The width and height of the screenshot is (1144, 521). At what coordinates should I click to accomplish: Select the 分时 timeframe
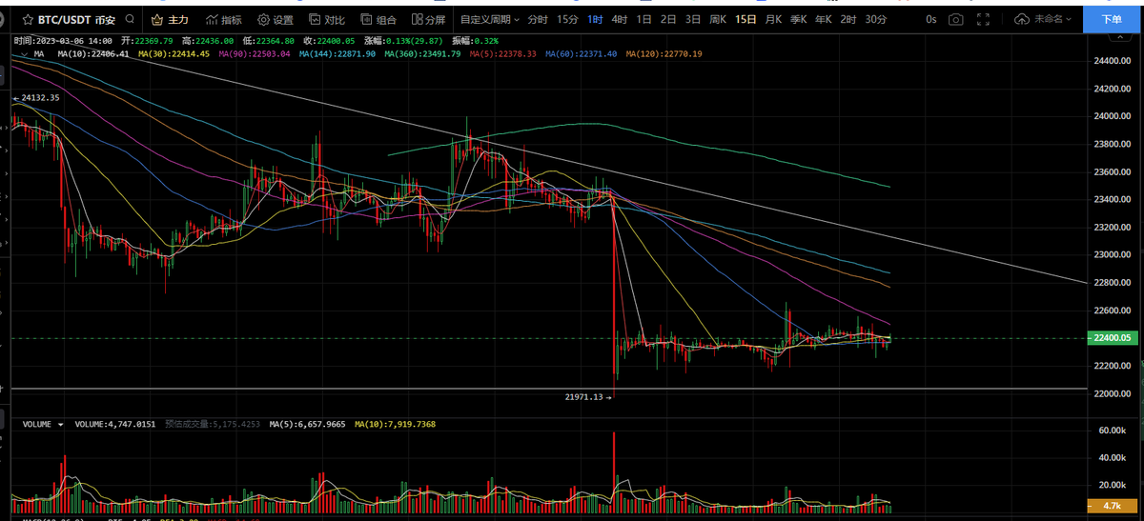coord(538,19)
